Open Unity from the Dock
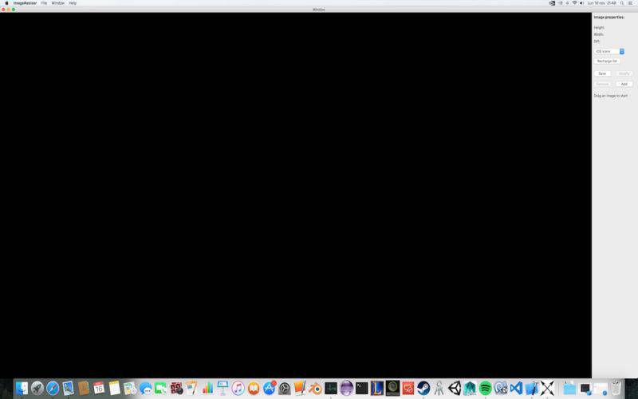Viewport: 638px width, 399px height. point(455,388)
